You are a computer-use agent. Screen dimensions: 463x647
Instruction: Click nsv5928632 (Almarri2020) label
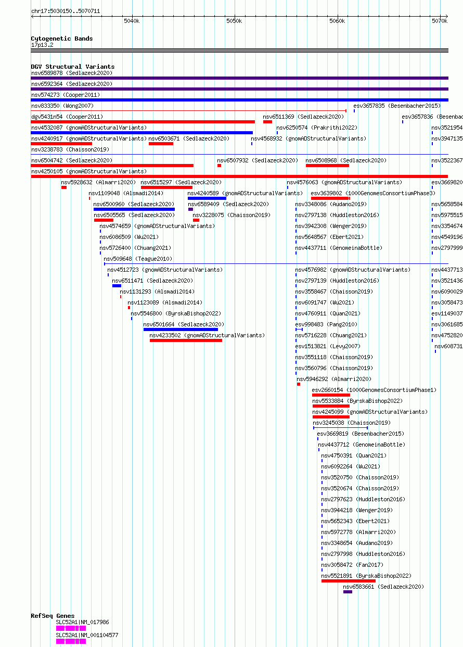coord(98,182)
